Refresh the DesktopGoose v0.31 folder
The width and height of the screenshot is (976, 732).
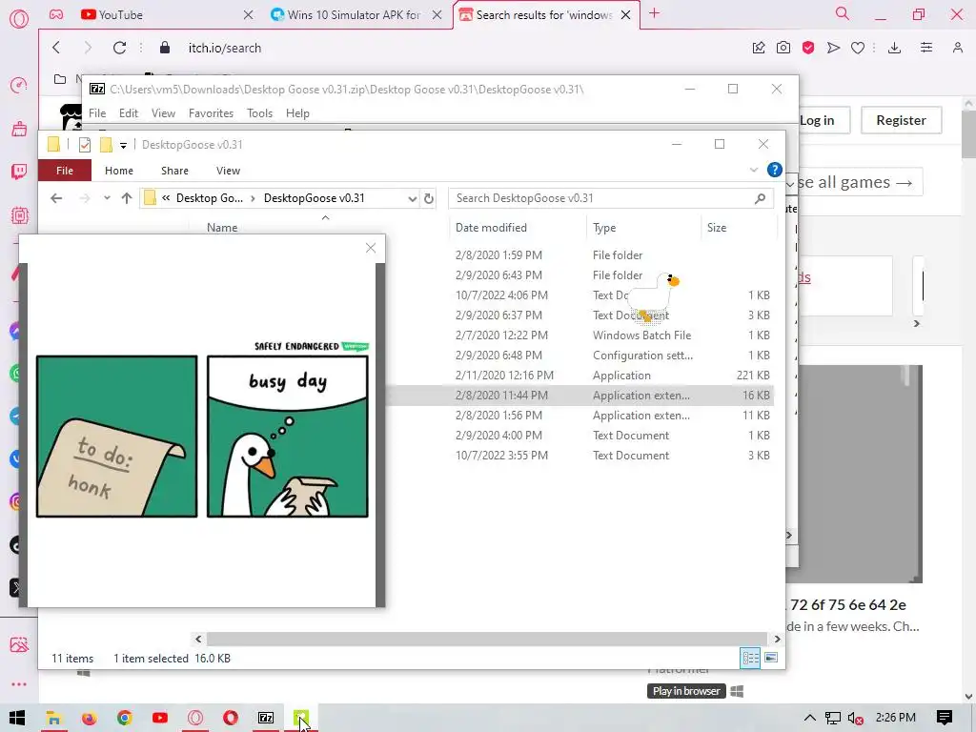(x=429, y=198)
